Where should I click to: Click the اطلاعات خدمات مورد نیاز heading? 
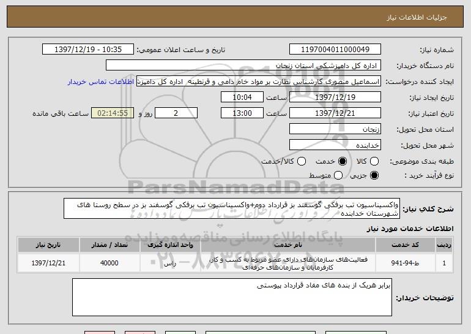pos(410,229)
